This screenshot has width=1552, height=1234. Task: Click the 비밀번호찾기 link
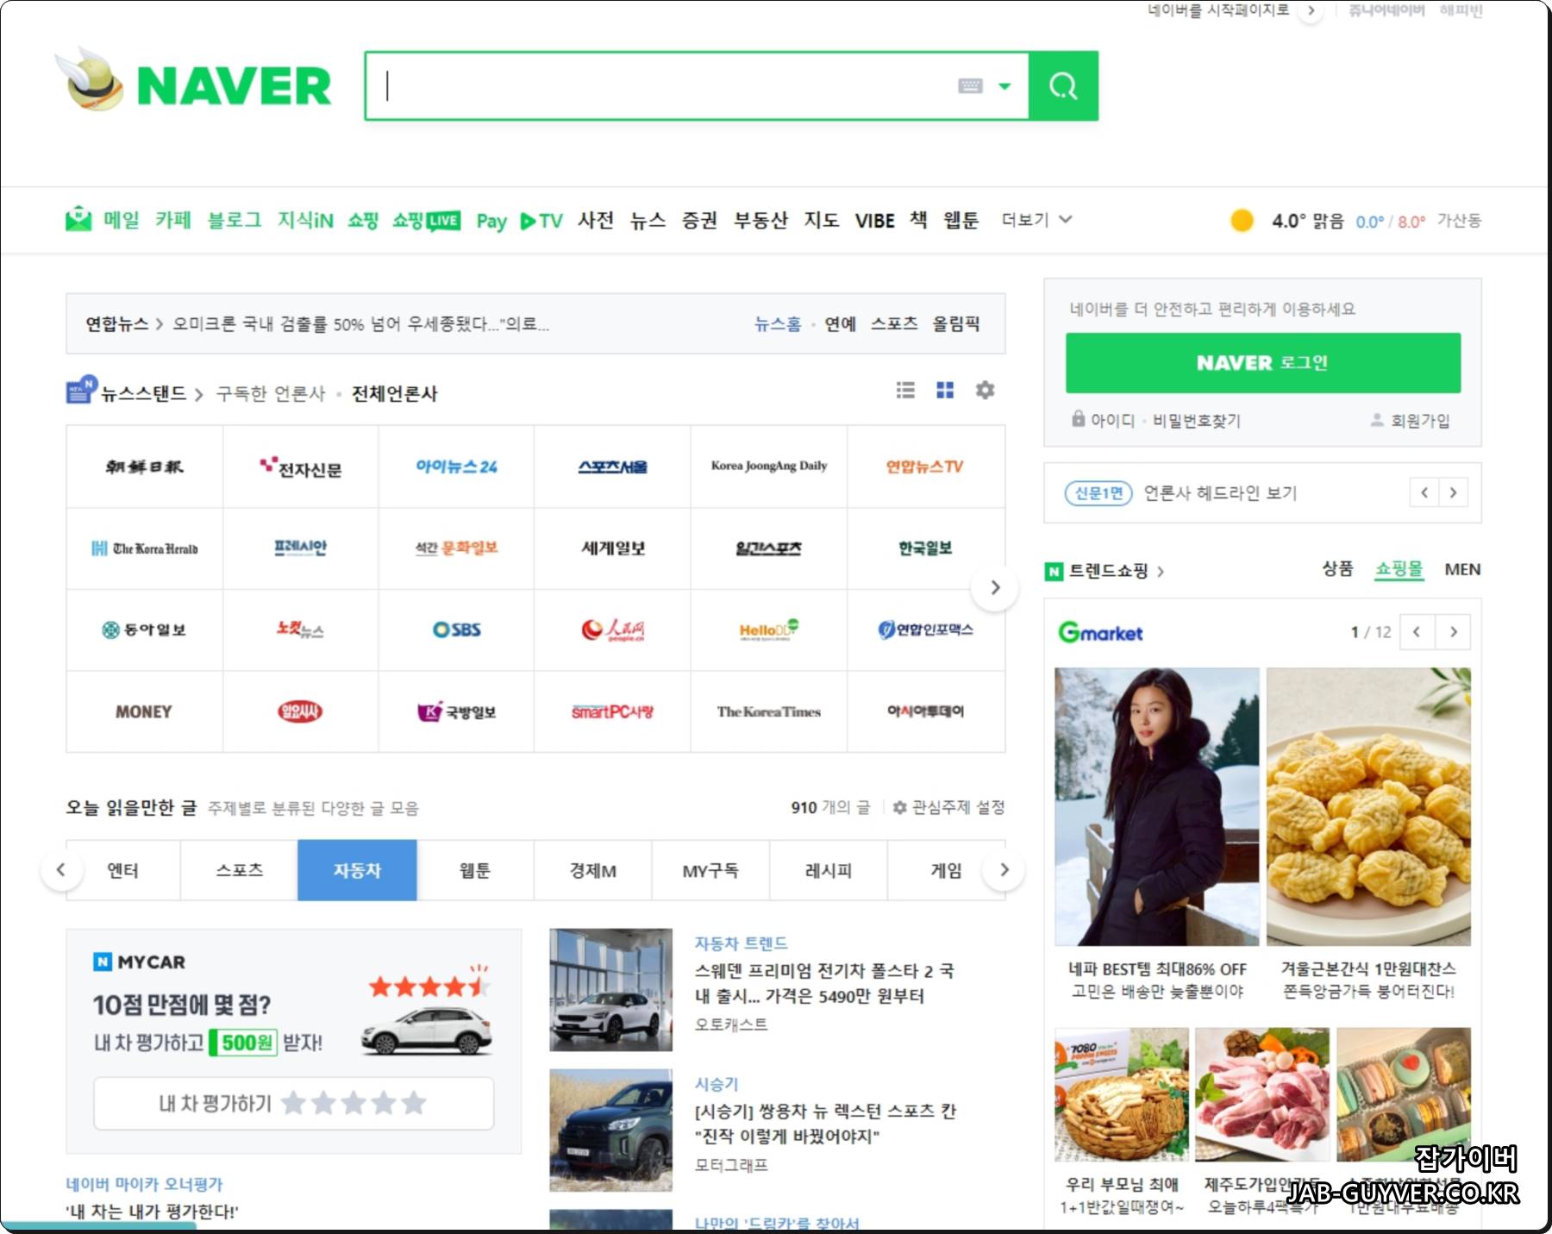[x=1196, y=421]
